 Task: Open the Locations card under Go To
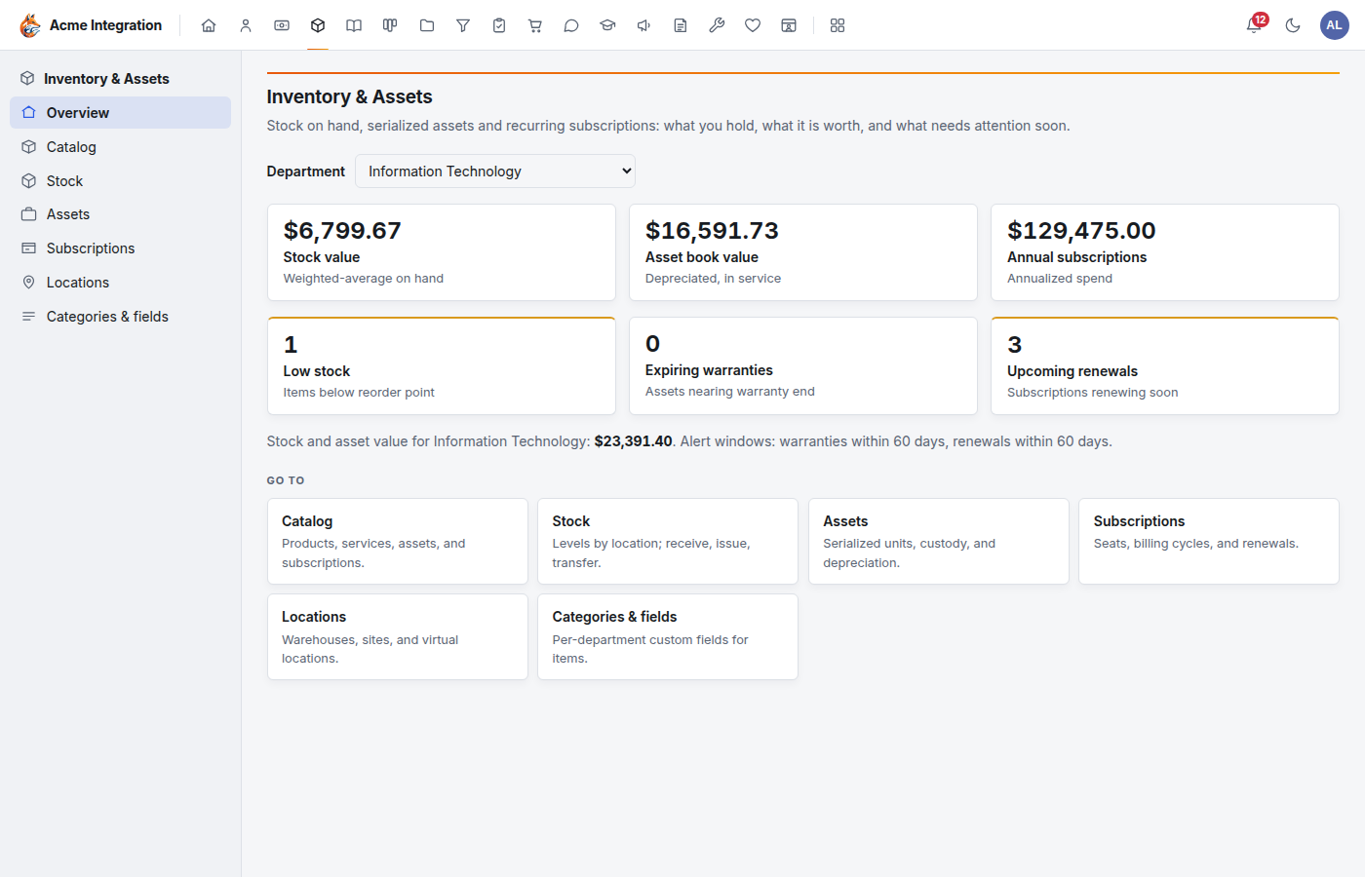coord(398,637)
